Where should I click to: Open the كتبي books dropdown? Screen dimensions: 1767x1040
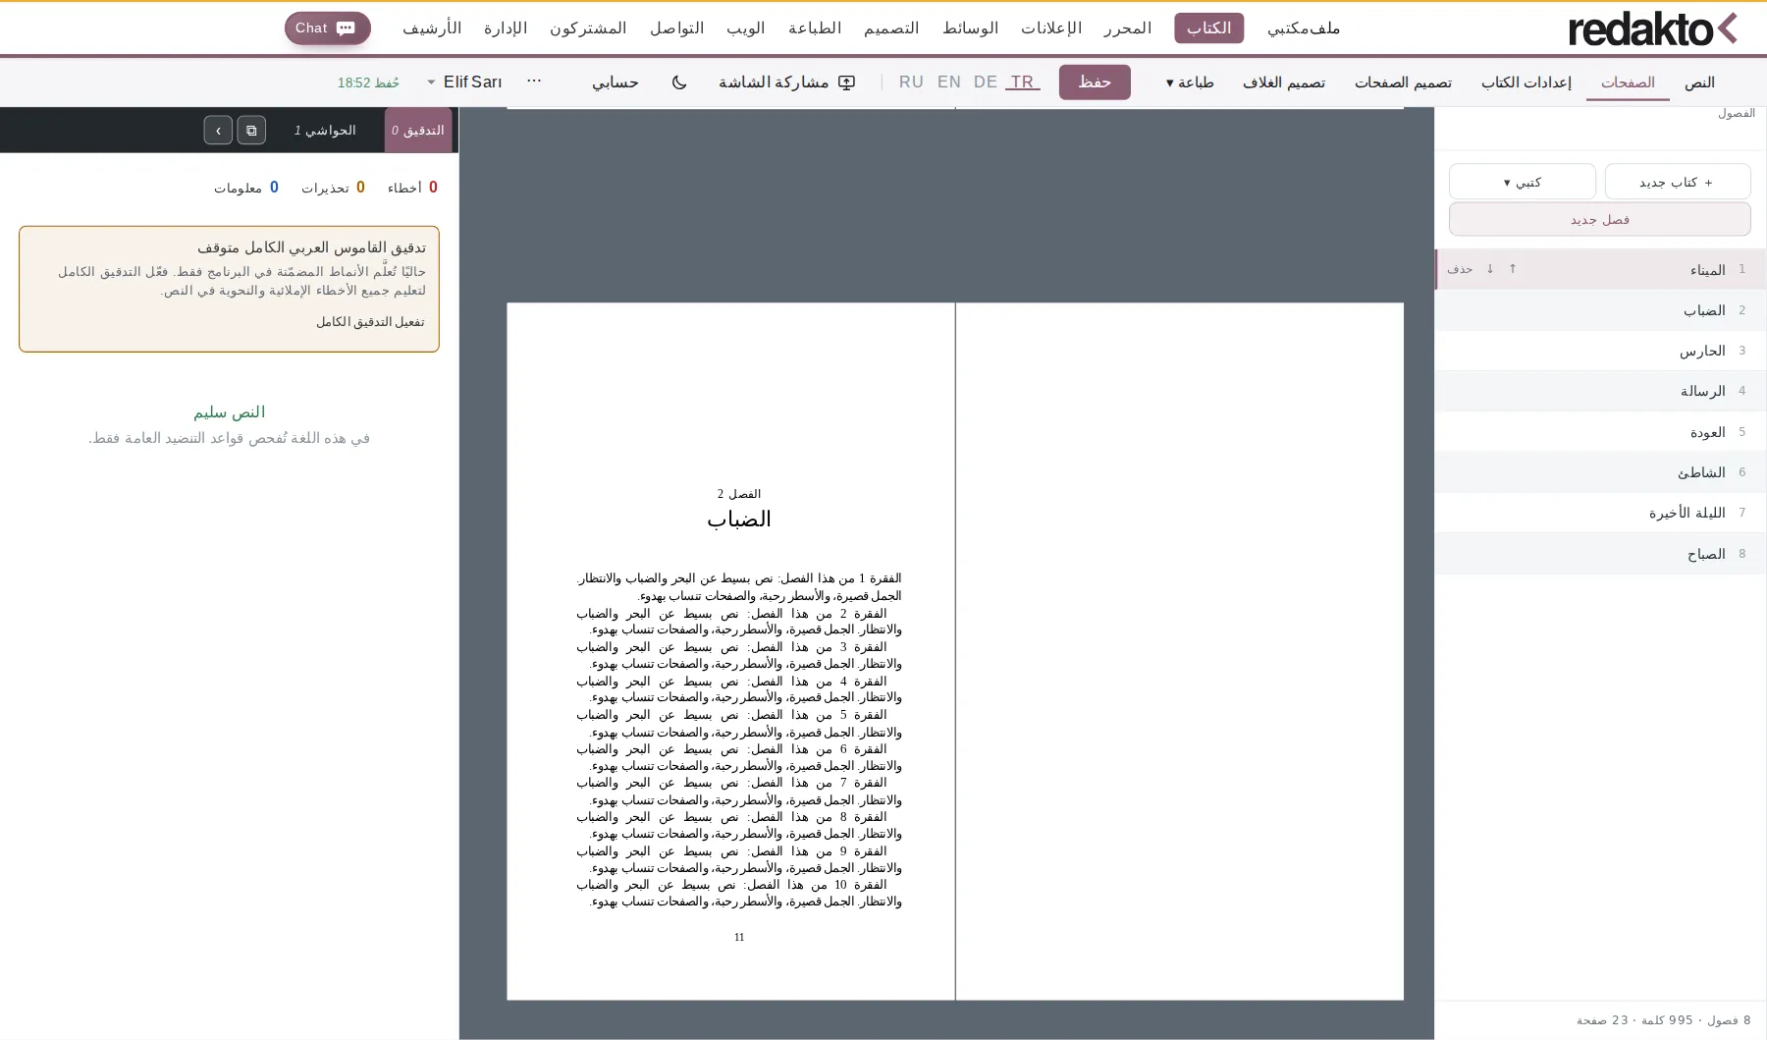tap(1522, 182)
